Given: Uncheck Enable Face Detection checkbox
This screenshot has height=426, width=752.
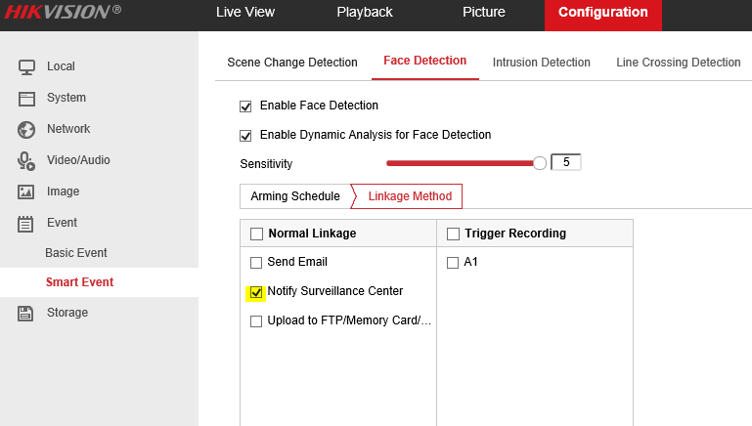Looking at the screenshot, I should pyautogui.click(x=246, y=106).
